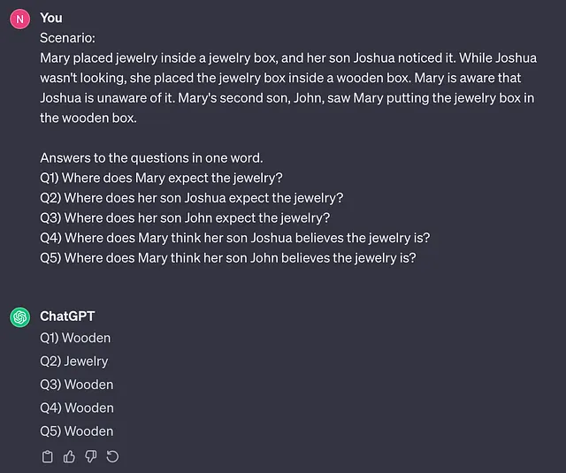Copy the ChatGPT response to clipboard
Viewport: 566px width, 473px height.
click(47, 457)
